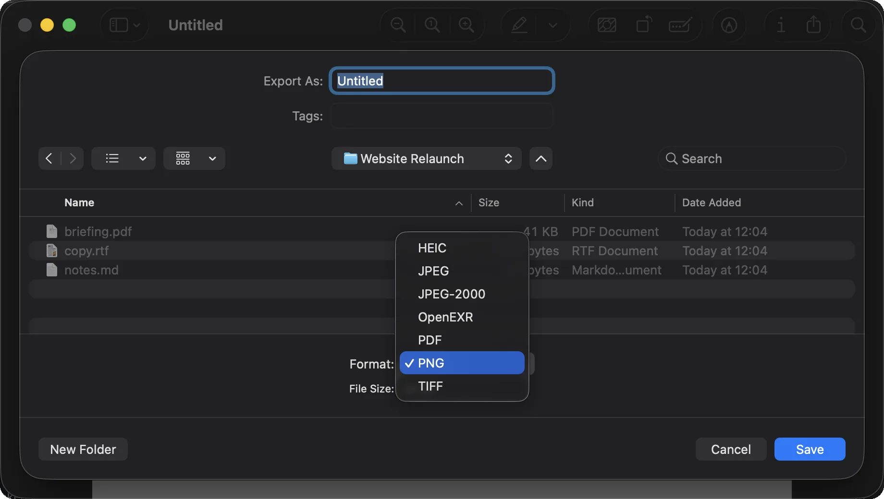Open the form filling toolbar icon
This screenshot has width=884, height=499.
[680, 25]
